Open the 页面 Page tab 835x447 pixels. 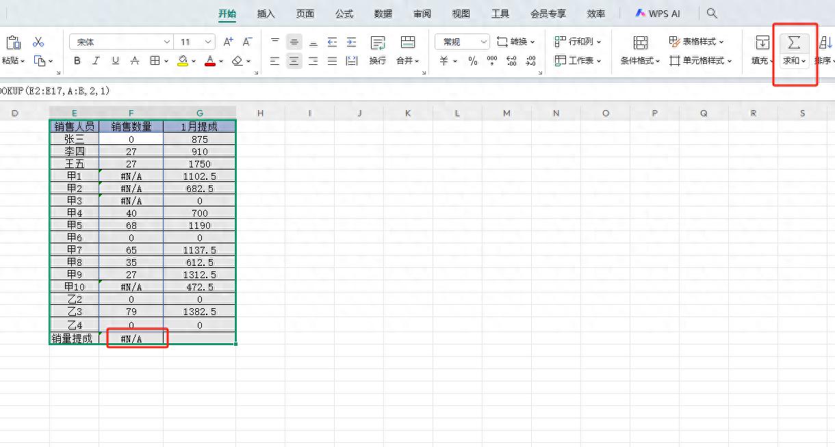point(305,14)
